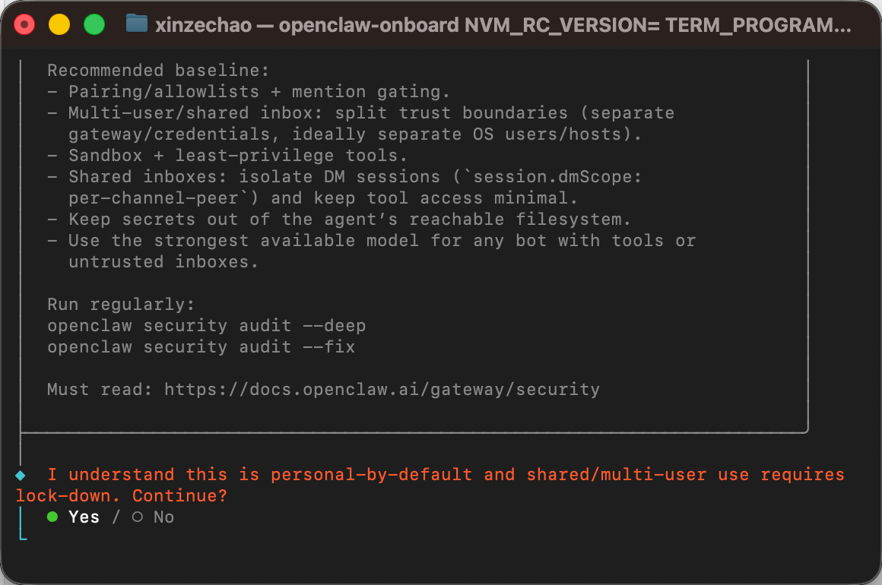Open the docs.openclaw.ai gateway security link
882x585 pixels.
click(382, 390)
